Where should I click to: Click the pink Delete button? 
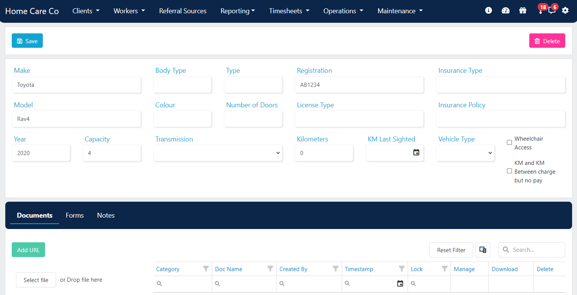[x=547, y=41]
